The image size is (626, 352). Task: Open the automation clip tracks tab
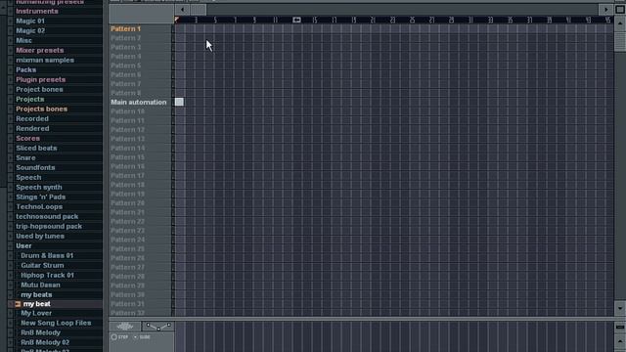158,327
